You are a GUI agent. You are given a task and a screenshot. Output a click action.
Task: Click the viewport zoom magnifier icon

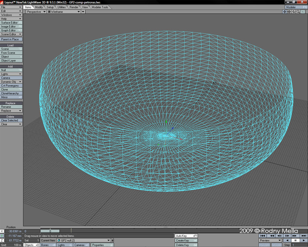coord(298,12)
